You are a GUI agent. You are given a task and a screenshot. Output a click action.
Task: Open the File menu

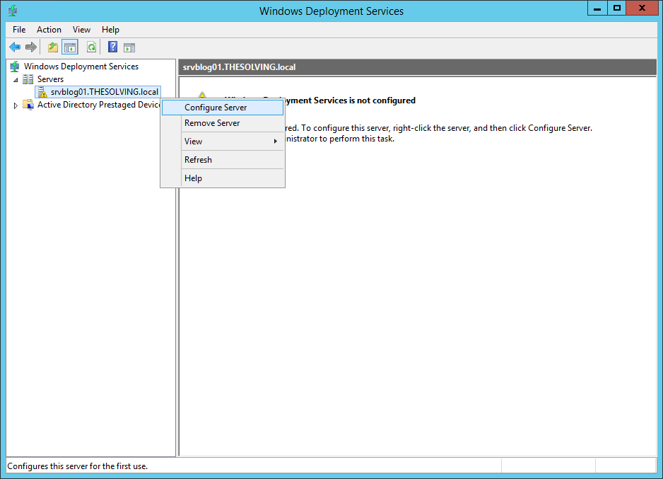click(x=18, y=30)
